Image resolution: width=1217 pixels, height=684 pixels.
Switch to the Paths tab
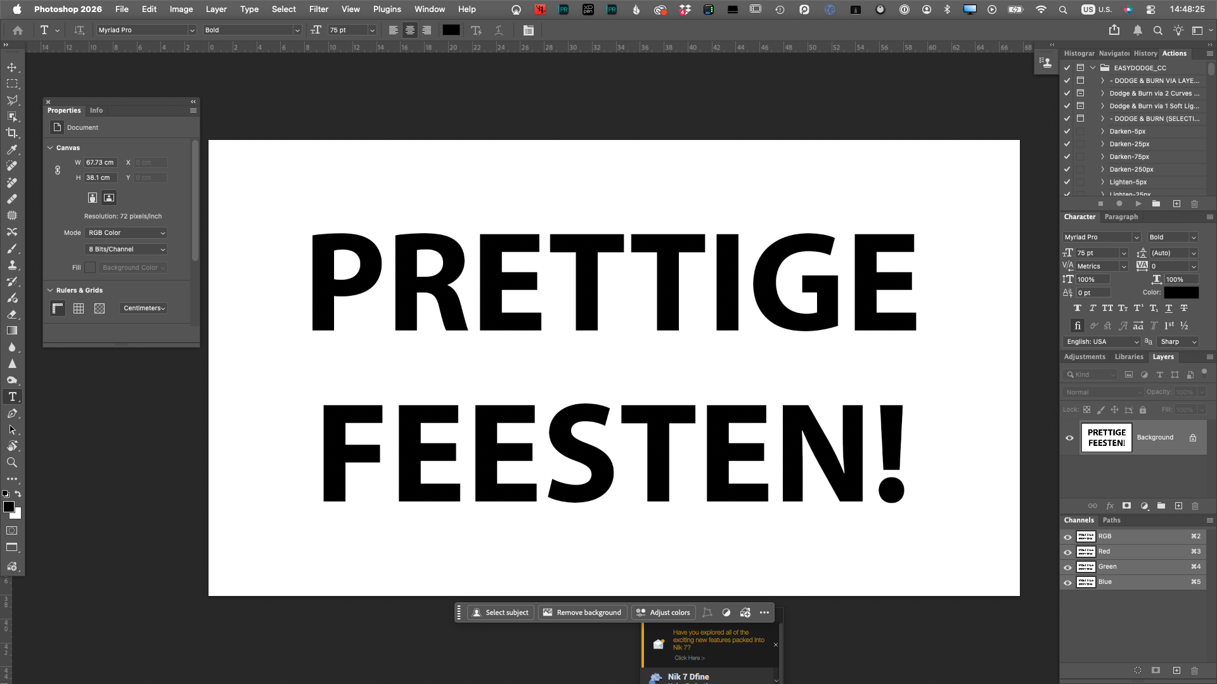(1111, 520)
